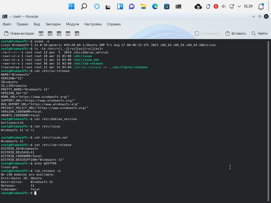
Task: Click the title bar diamond maximize button
Action: click(x=260, y=16)
